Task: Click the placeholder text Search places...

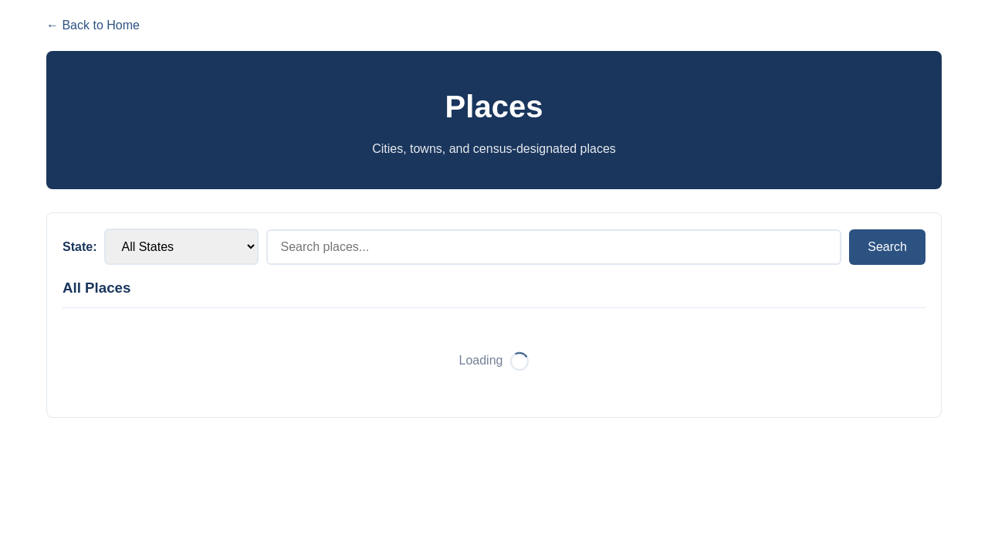Action: tap(325, 247)
